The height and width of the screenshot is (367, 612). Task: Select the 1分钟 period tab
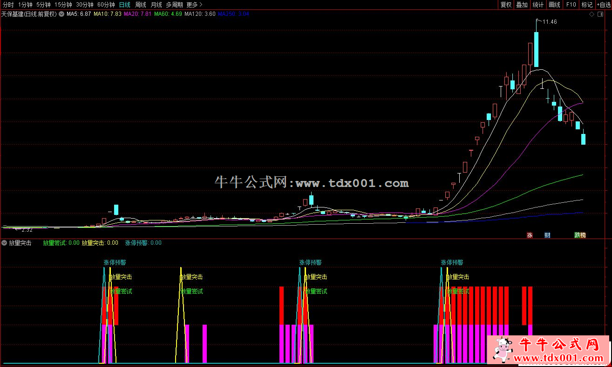[x=25, y=5]
